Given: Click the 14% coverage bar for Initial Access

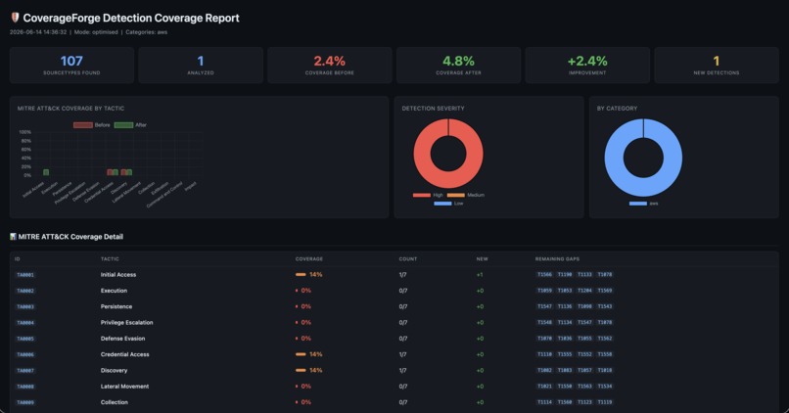Looking at the screenshot, I should click(301, 275).
